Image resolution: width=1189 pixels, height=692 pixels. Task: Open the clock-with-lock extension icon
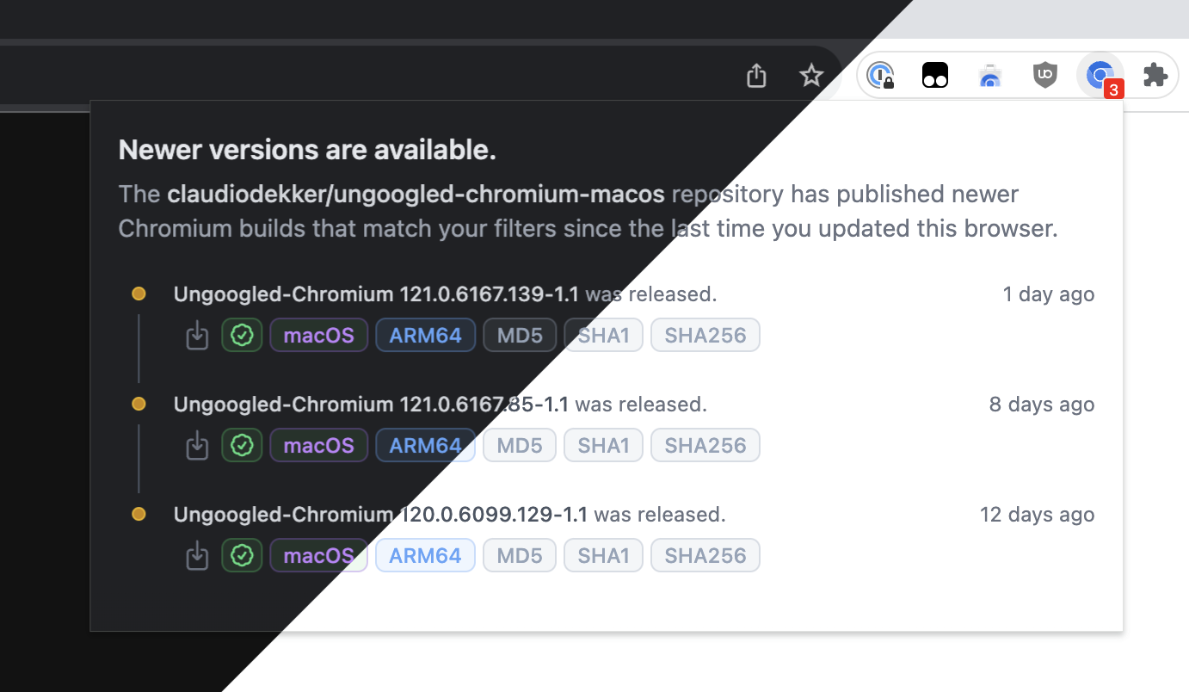pyautogui.click(x=880, y=76)
